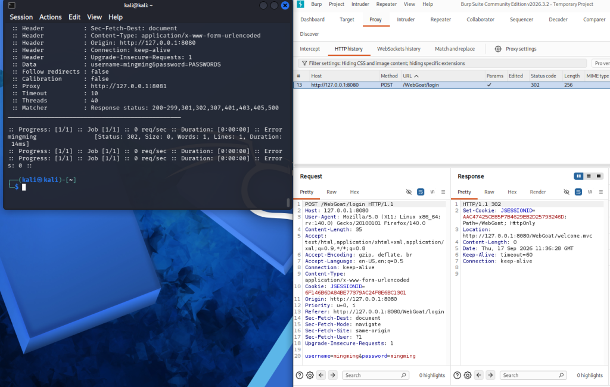Select side-by-side layout icon
Screen dimensions: 610x387
578,176
